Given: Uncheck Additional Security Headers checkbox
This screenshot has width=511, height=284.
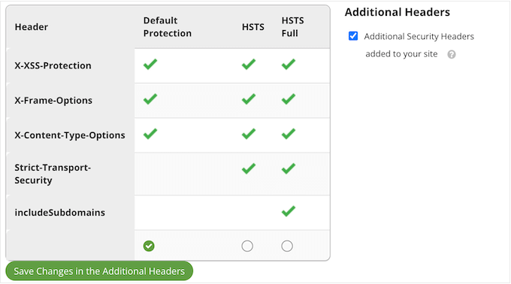Looking at the screenshot, I should (x=353, y=36).
